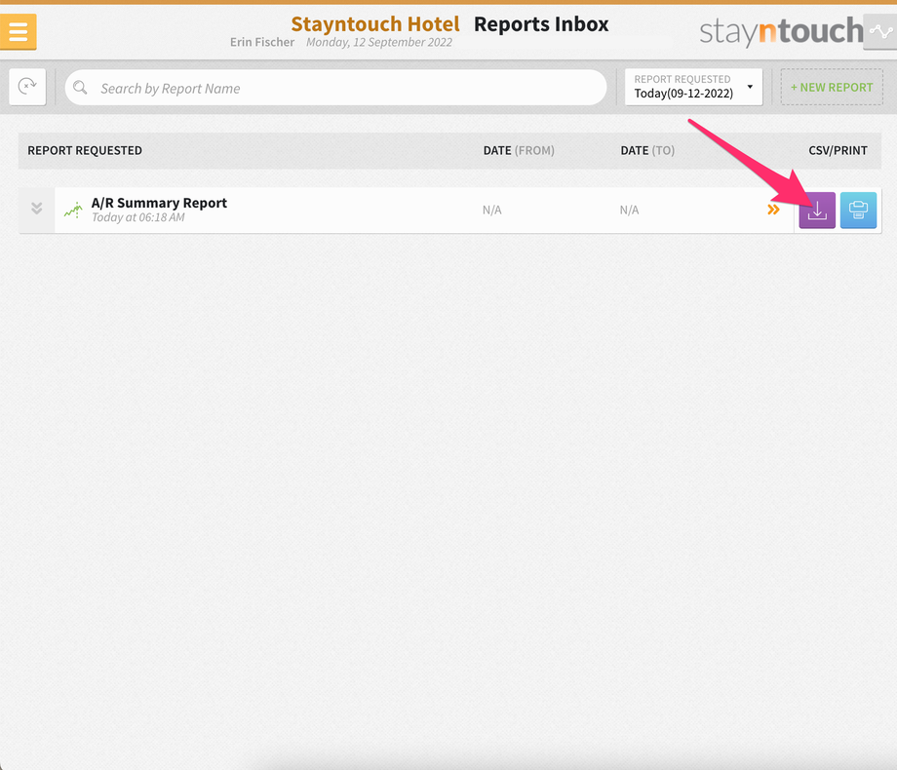Click the stayntouch logo
897x770 pixels.
[781, 31]
